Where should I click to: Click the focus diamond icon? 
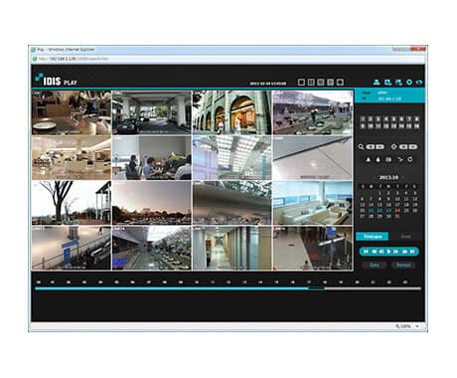(393, 146)
